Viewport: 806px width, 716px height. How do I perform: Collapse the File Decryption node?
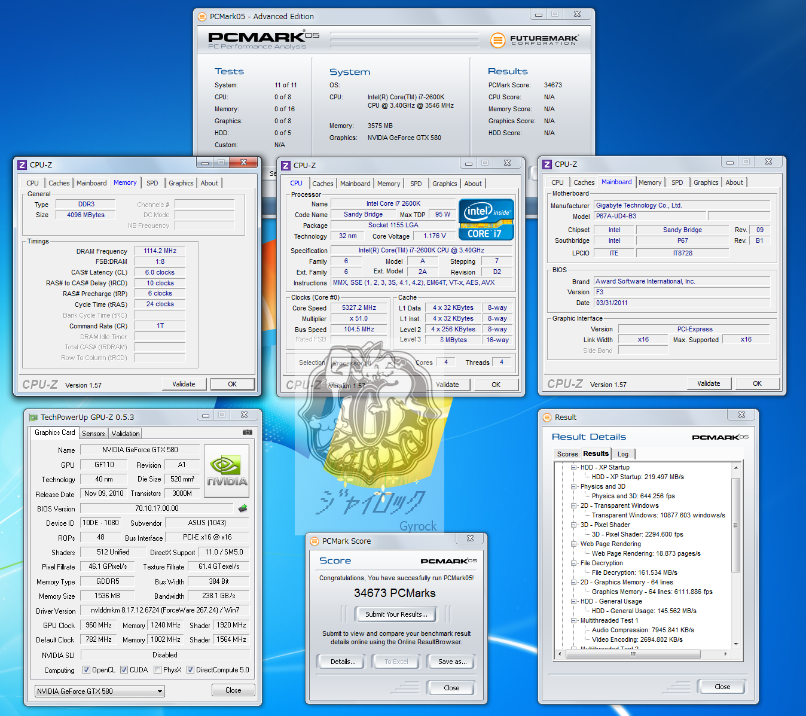click(573, 563)
